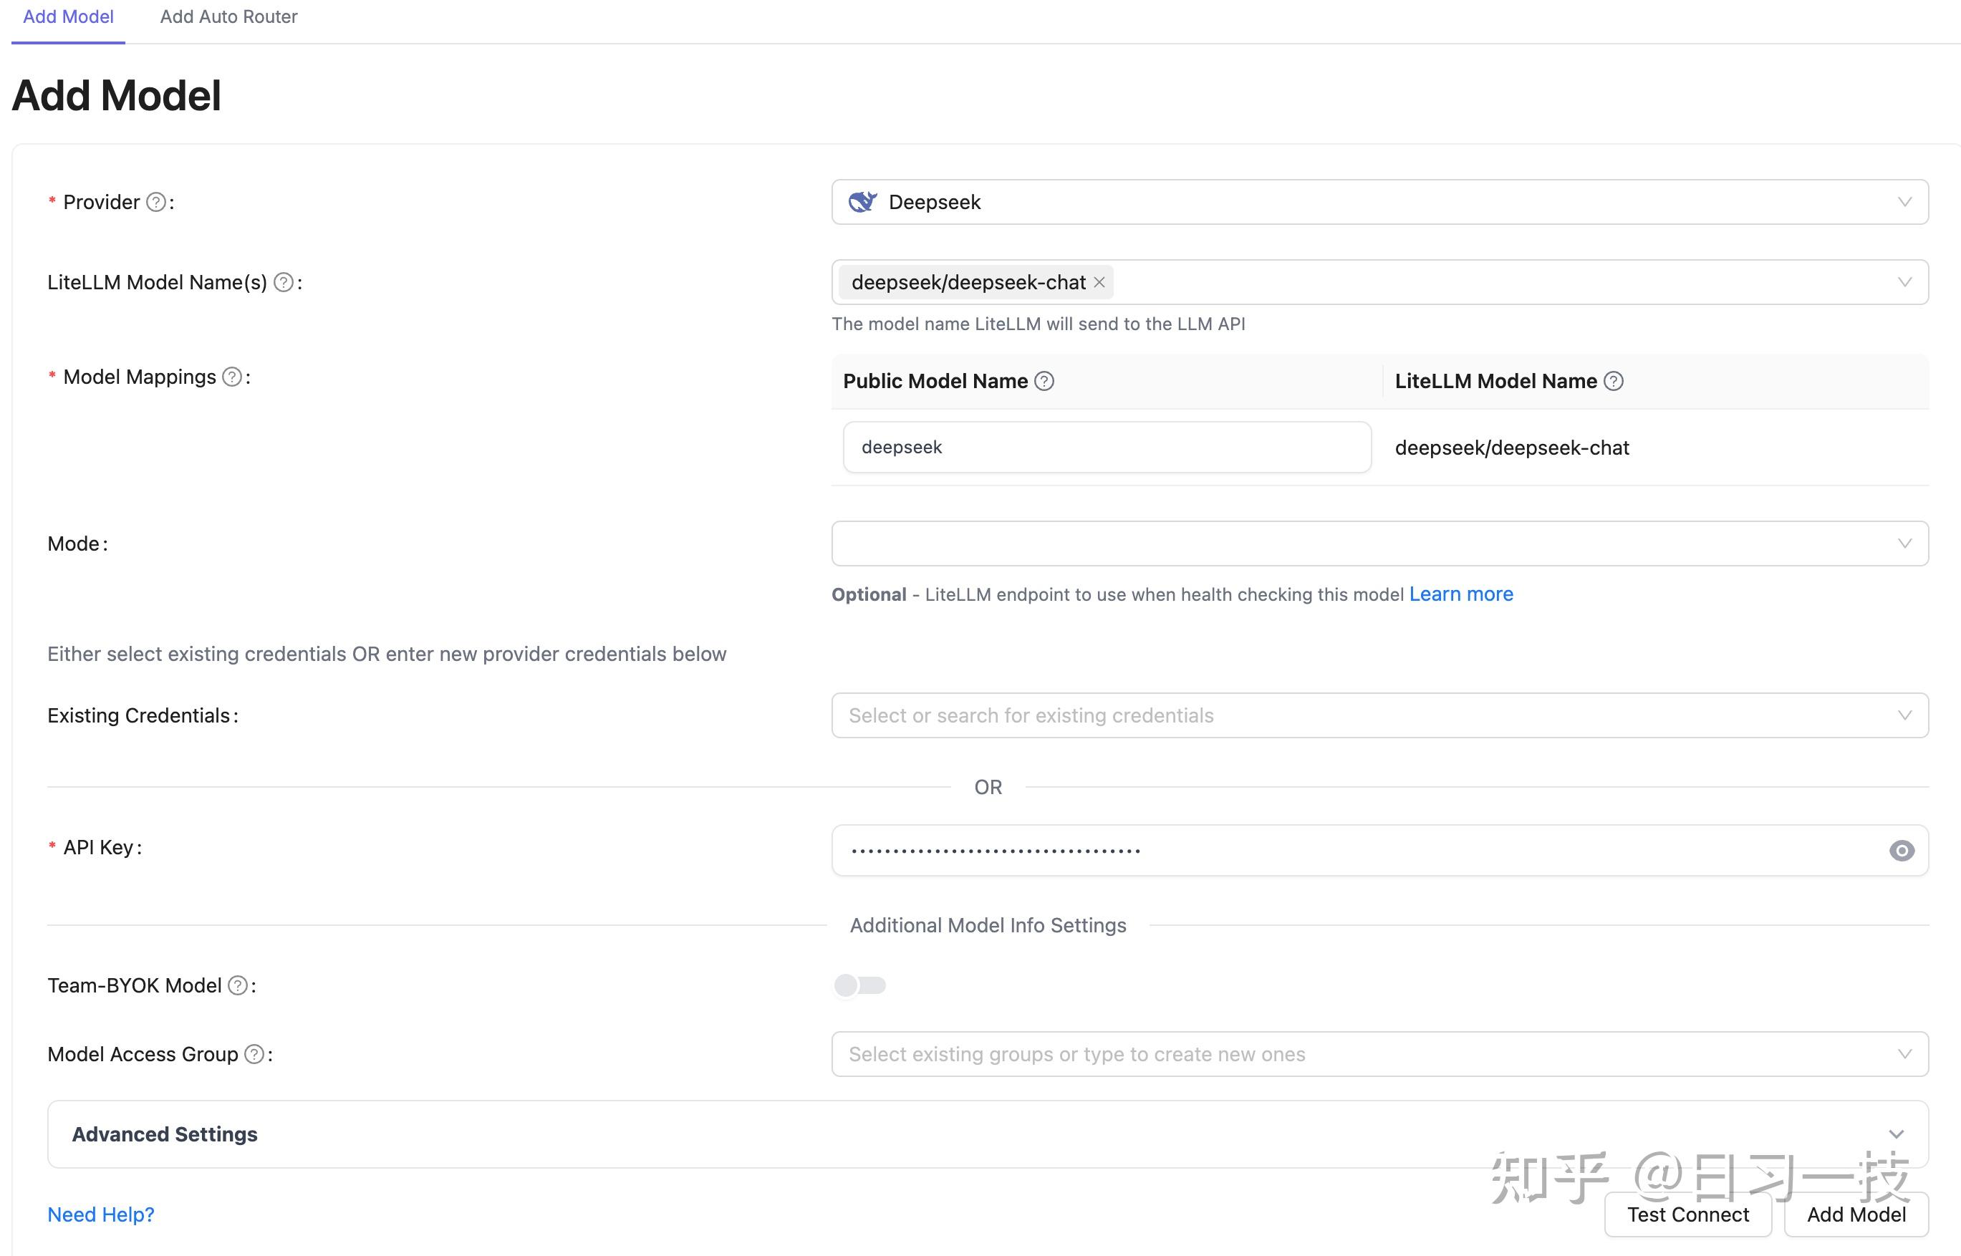Click help icon next to LiteLLM Model Name(s)

[283, 282]
